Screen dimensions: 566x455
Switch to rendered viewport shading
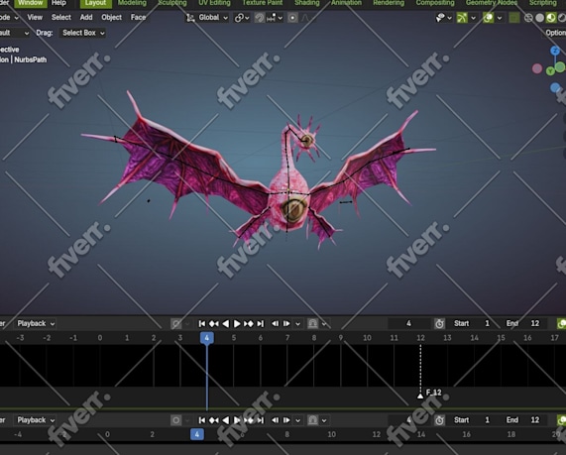pyautogui.click(x=563, y=17)
